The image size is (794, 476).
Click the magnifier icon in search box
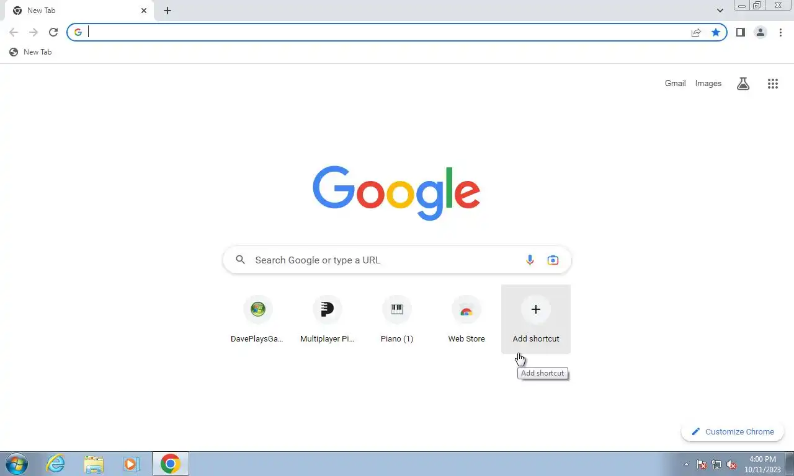(241, 260)
